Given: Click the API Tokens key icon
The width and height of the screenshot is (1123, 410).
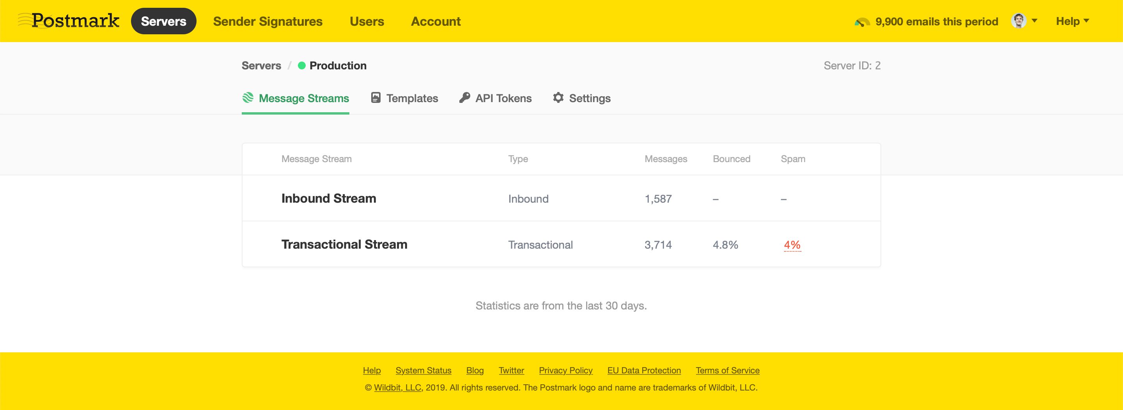Looking at the screenshot, I should (x=465, y=98).
